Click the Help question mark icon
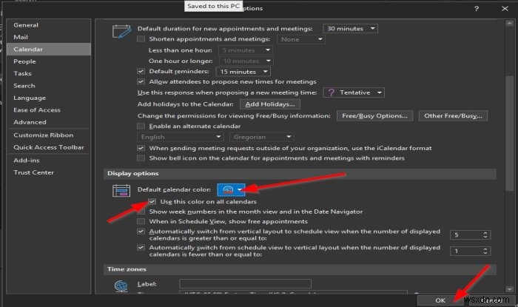This screenshot has height=307, width=518. tap(477, 9)
